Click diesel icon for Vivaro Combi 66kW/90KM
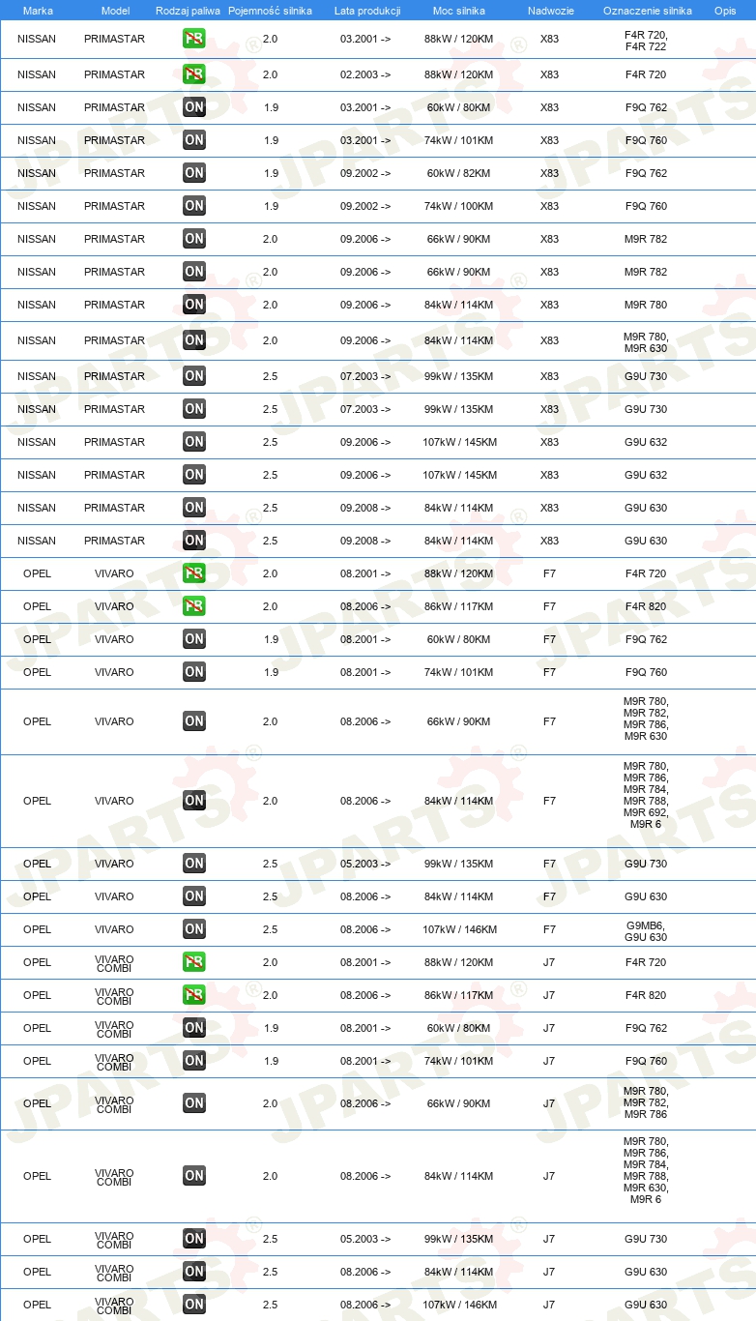The width and height of the screenshot is (756, 1321). pos(194,1103)
